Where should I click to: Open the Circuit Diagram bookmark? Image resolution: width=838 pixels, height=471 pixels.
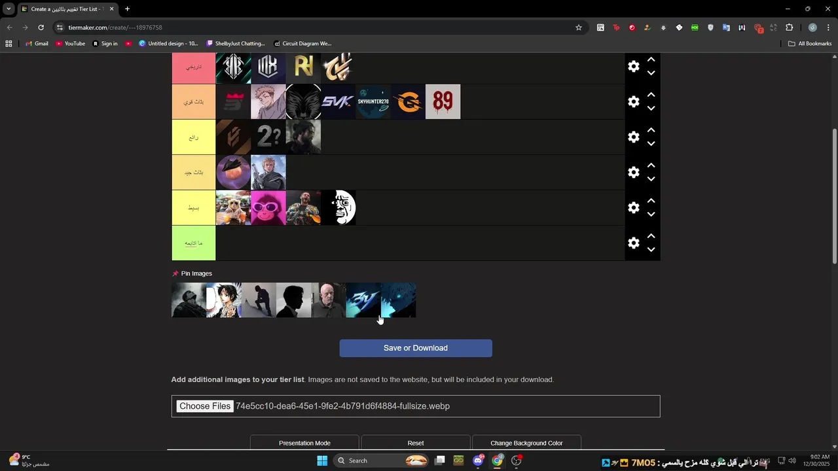point(302,44)
